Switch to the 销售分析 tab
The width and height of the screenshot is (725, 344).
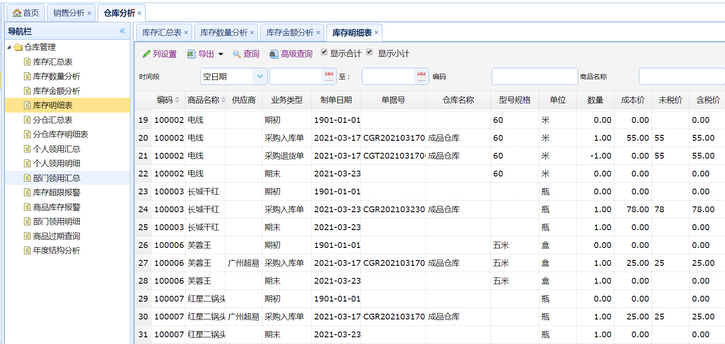tap(69, 13)
